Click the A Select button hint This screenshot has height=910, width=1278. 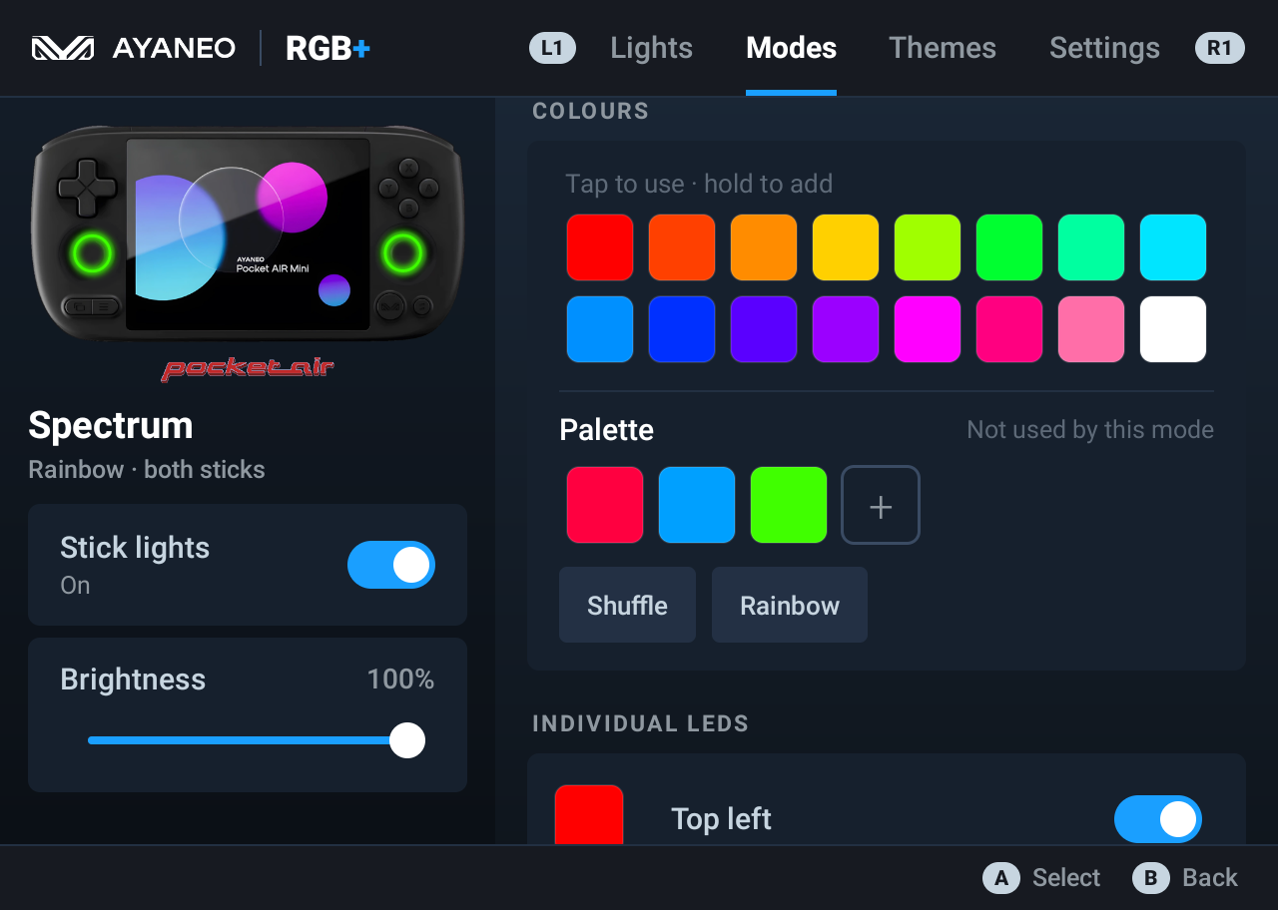pos(1041,878)
